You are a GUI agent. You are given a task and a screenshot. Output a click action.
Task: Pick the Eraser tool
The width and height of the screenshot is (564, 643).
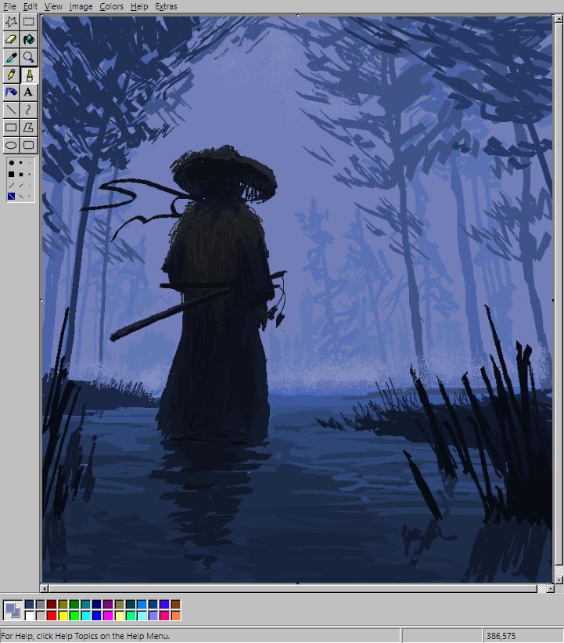tap(11, 39)
